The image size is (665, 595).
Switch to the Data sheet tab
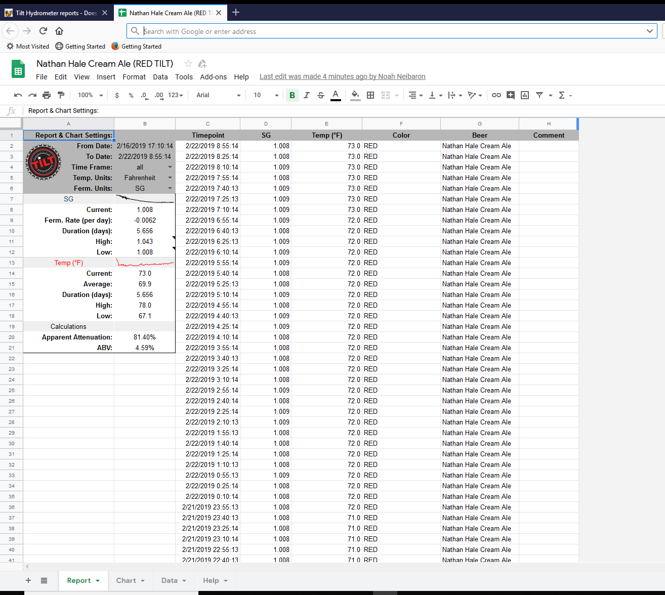[x=174, y=580]
